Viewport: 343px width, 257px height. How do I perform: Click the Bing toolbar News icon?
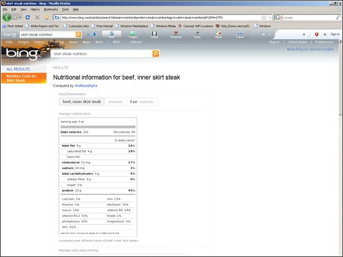click(197, 34)
